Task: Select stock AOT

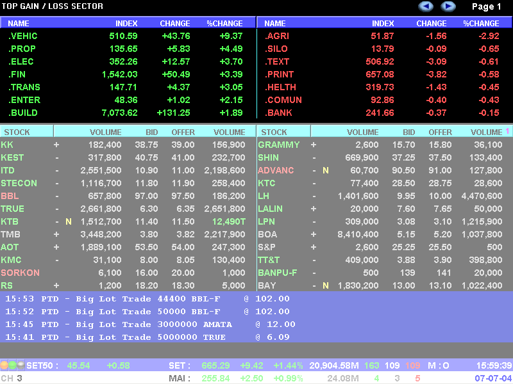Action: pyautogui.click(x=10, y=247)
